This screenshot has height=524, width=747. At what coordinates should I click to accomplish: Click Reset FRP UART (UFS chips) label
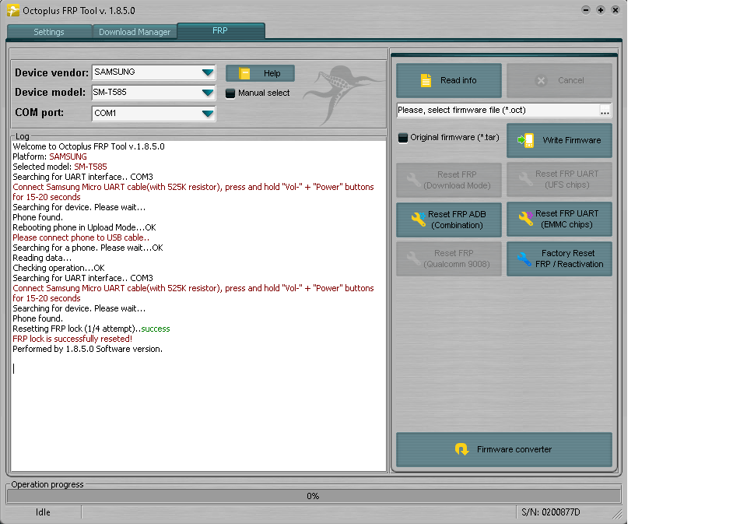point(567,179)
